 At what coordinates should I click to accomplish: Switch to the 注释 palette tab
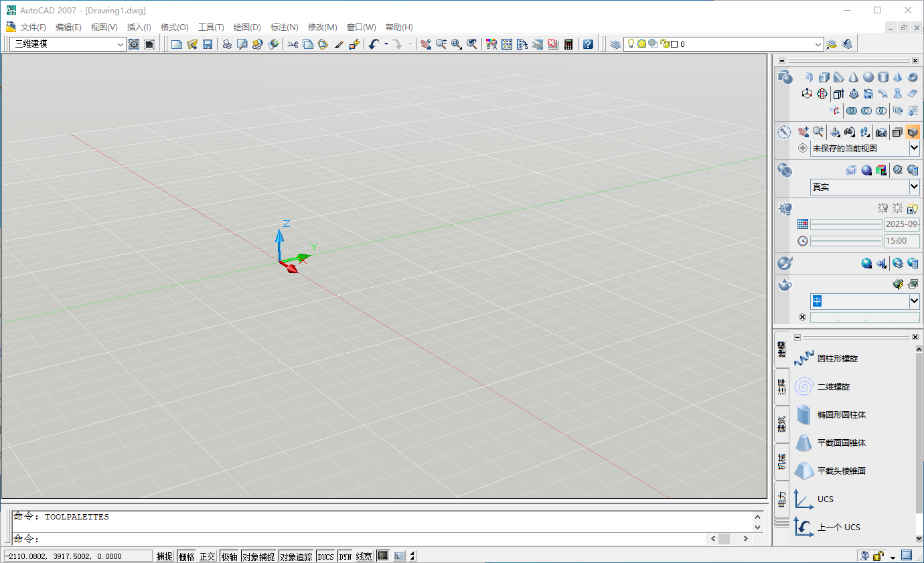click(781, 386)
